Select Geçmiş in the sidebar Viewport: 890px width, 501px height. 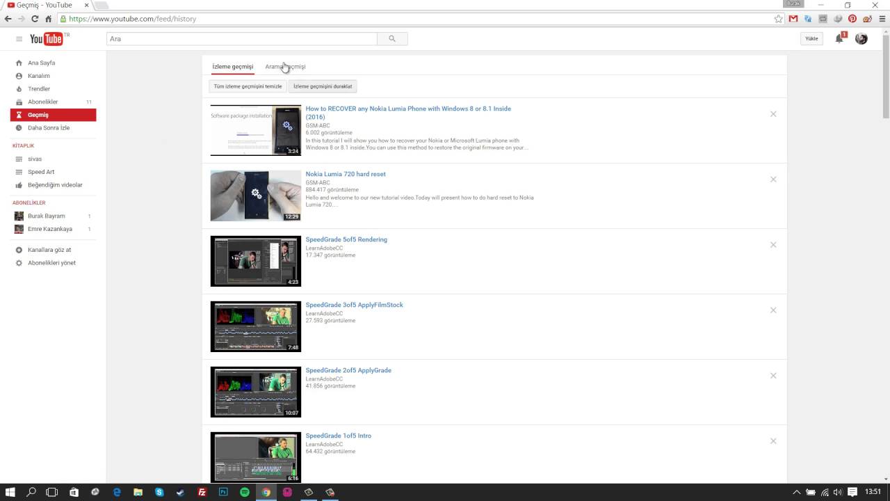coord(53,115)
